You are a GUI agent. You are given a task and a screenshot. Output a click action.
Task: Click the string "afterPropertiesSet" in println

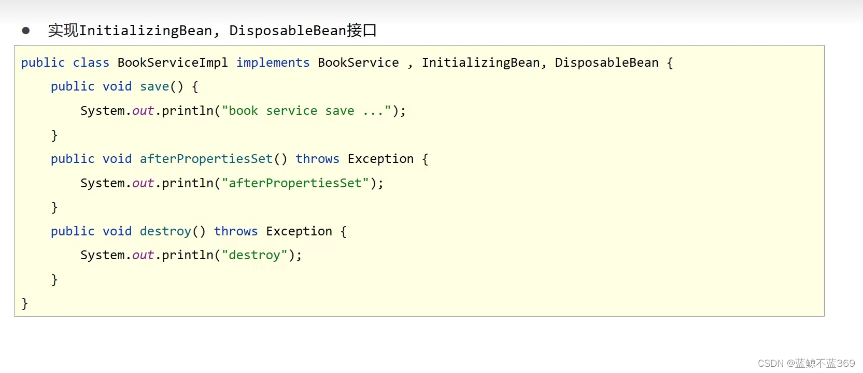295,183
